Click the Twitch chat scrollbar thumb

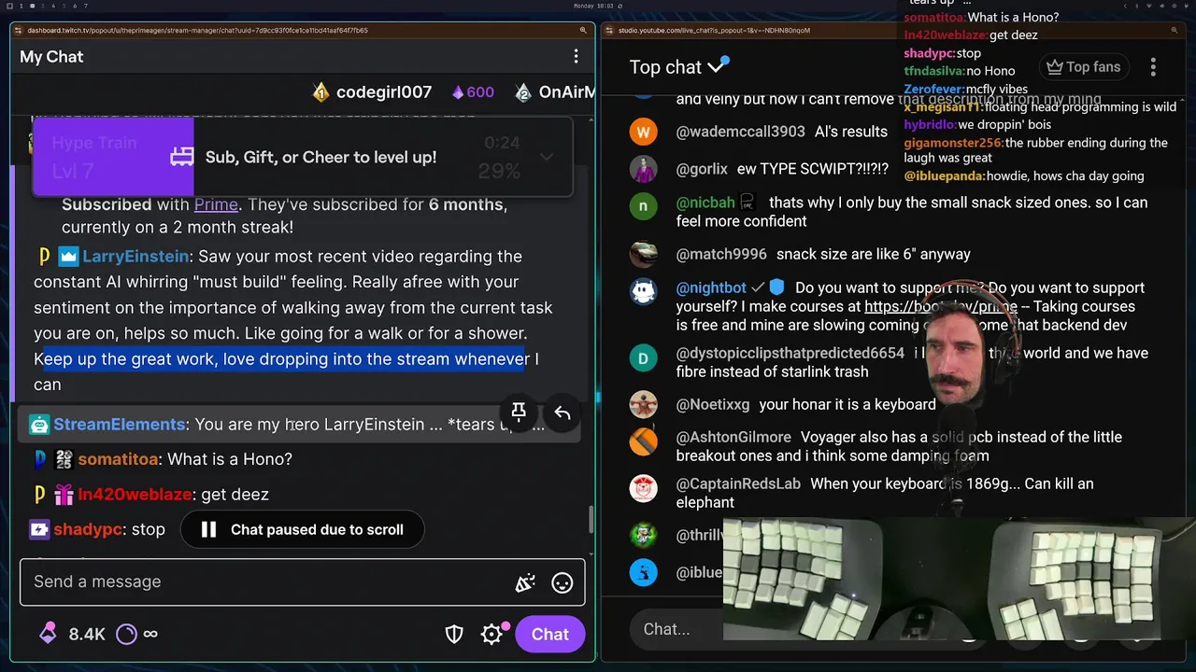click(x=591, y=520)
